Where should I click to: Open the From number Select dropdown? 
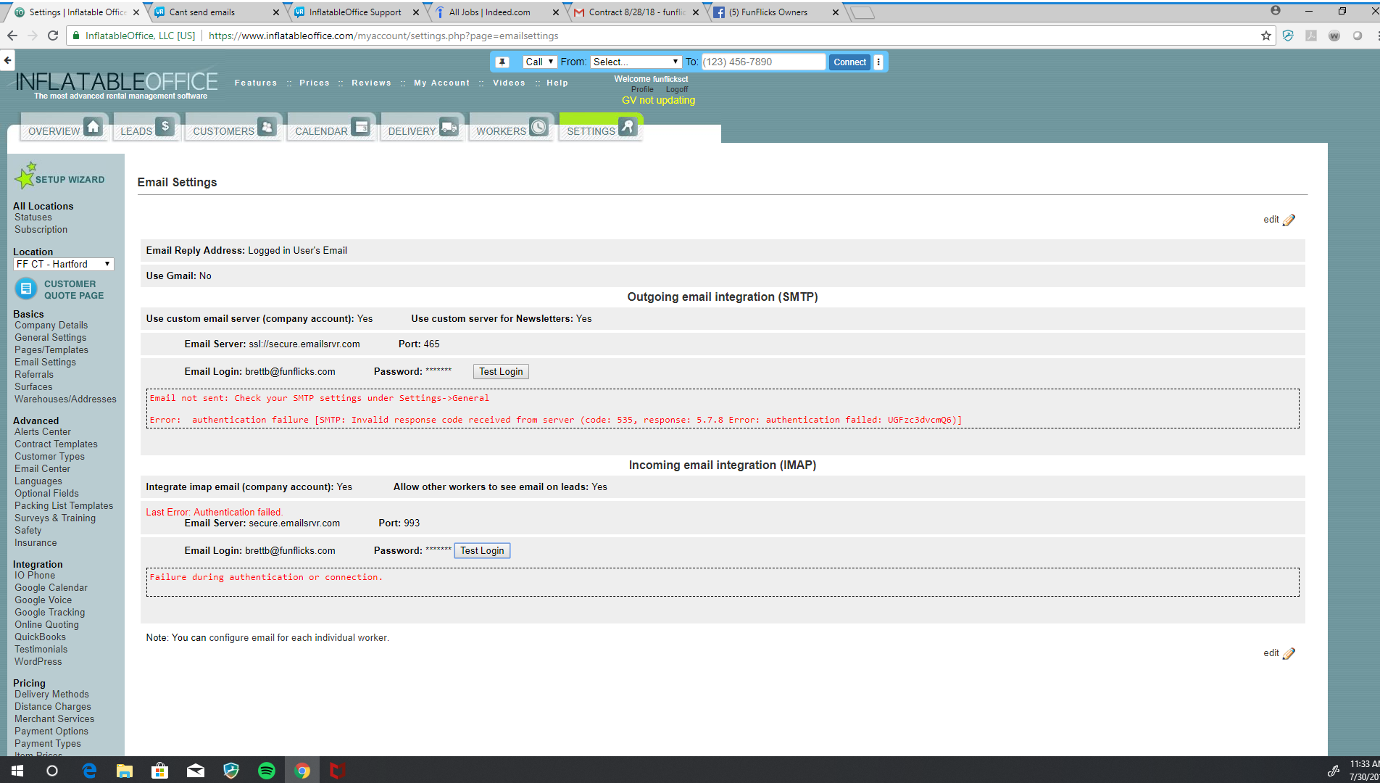pos(636,62)
